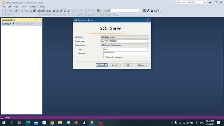Open the Windows Start menu
This screenshot has width=224, height=126.
(x=4, y=122)
